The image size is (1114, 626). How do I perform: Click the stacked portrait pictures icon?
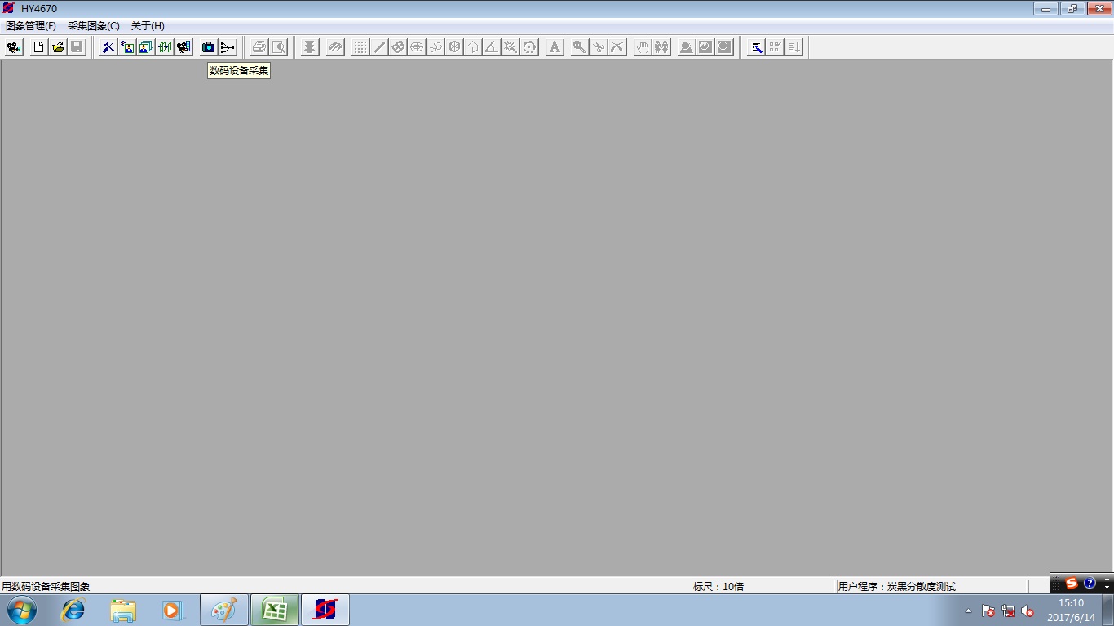[146, 47]
